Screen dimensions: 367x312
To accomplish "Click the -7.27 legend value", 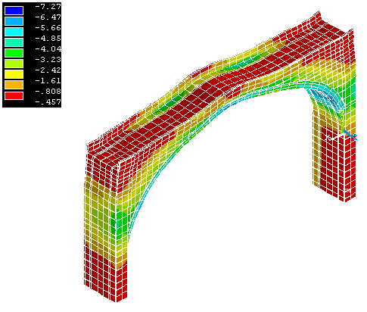I will pos(48,7).
